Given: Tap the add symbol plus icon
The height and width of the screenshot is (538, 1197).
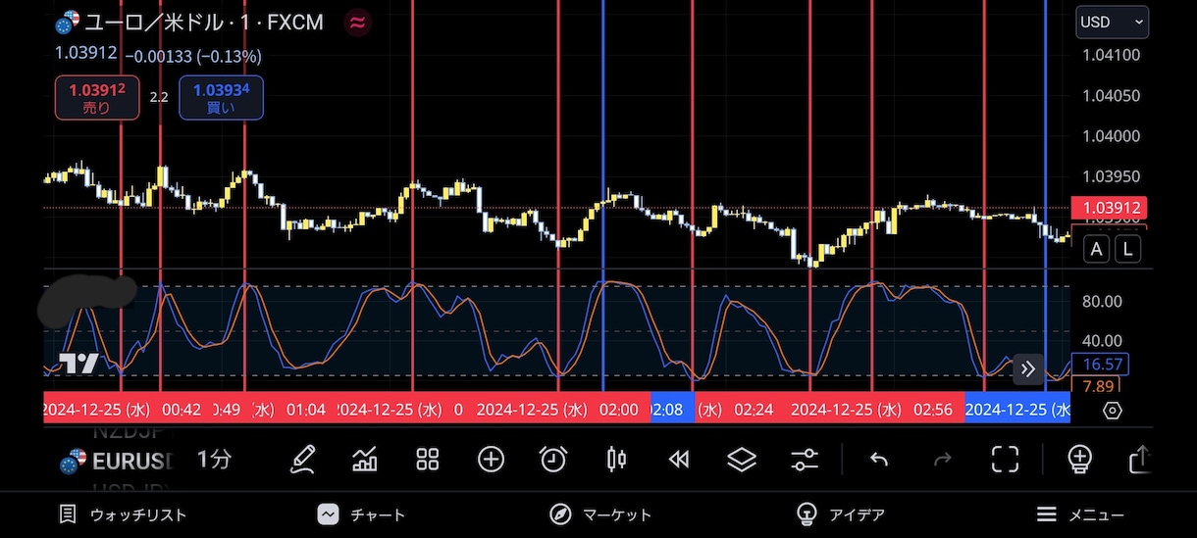Looking at the screenshot, I should click(x=491, y=459).
